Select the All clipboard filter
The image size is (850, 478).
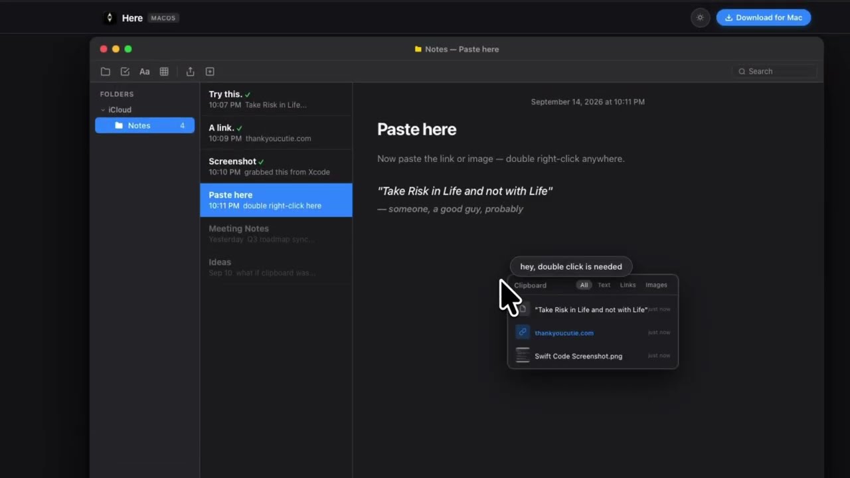[584, 285]
